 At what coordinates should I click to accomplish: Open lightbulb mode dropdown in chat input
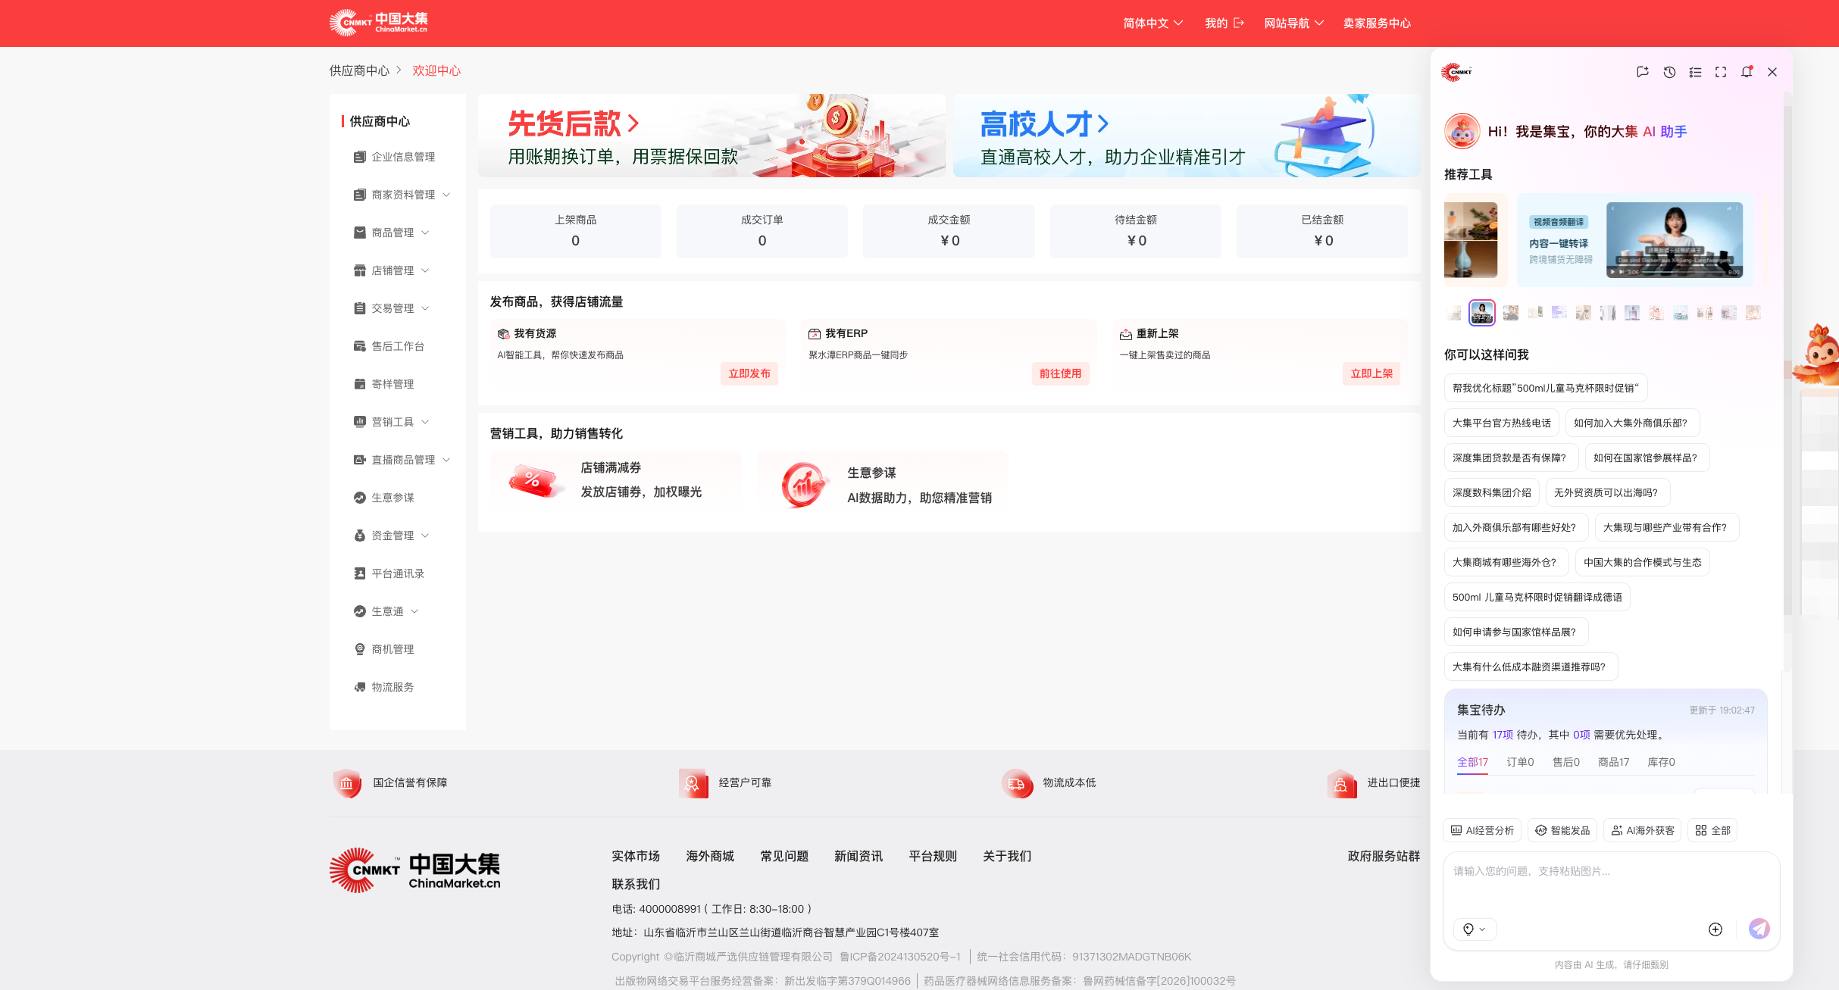pos(1475,929)
